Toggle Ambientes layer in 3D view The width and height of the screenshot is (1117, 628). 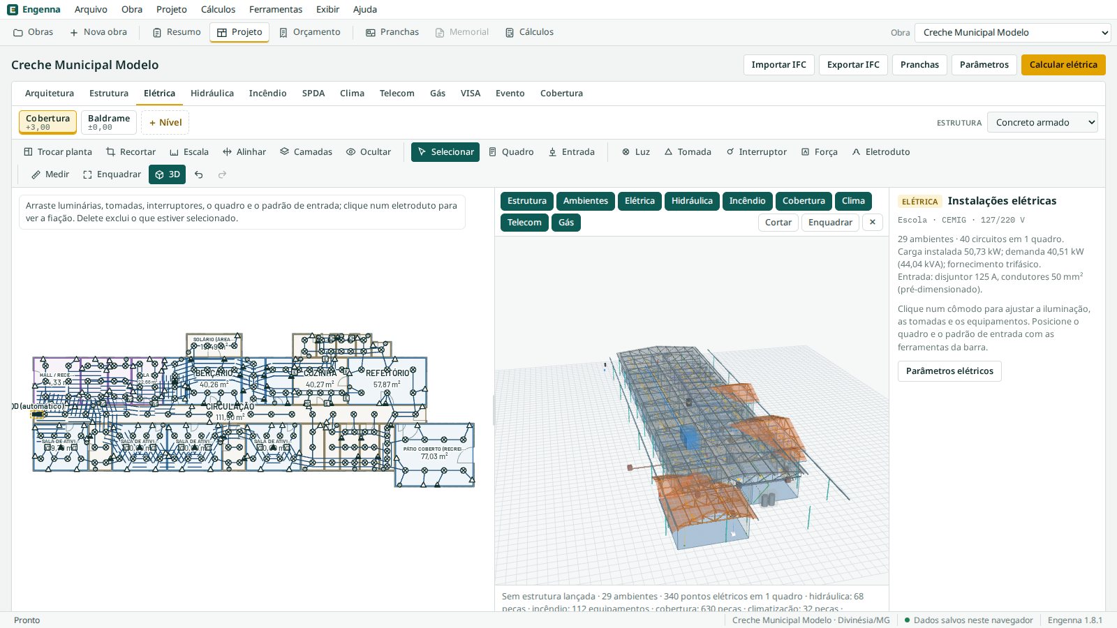pos(586,201)
